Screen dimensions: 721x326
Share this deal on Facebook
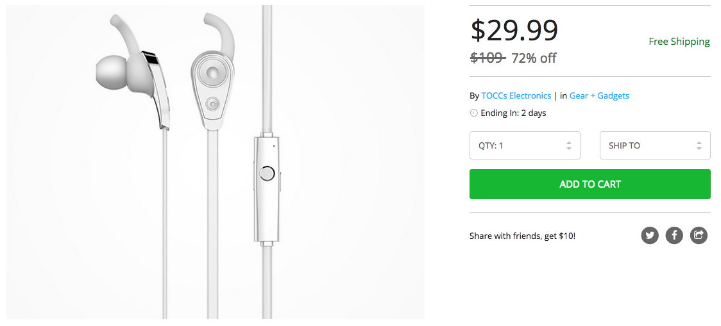click(x=674, y=236)
